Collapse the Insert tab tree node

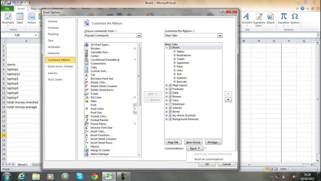tap(167, 48)
